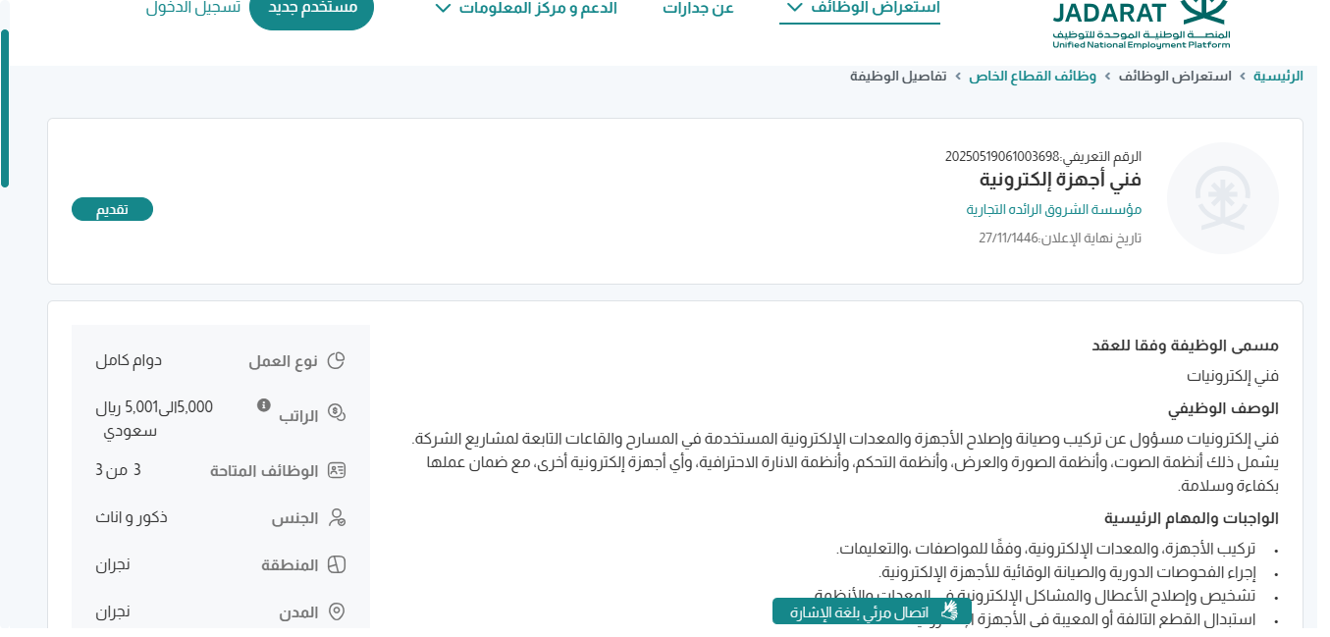Click the المدن location pin icon
Screen dimensions: 1330x637
tap(337, 612)
